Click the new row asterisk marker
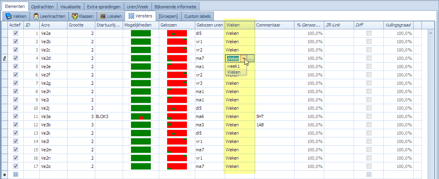The height and width of the screenshot is (179, 439). 4,175
